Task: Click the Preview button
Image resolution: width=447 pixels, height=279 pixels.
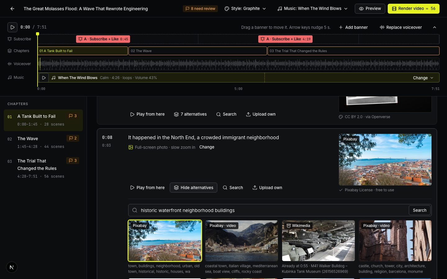Action: [370, 9]
